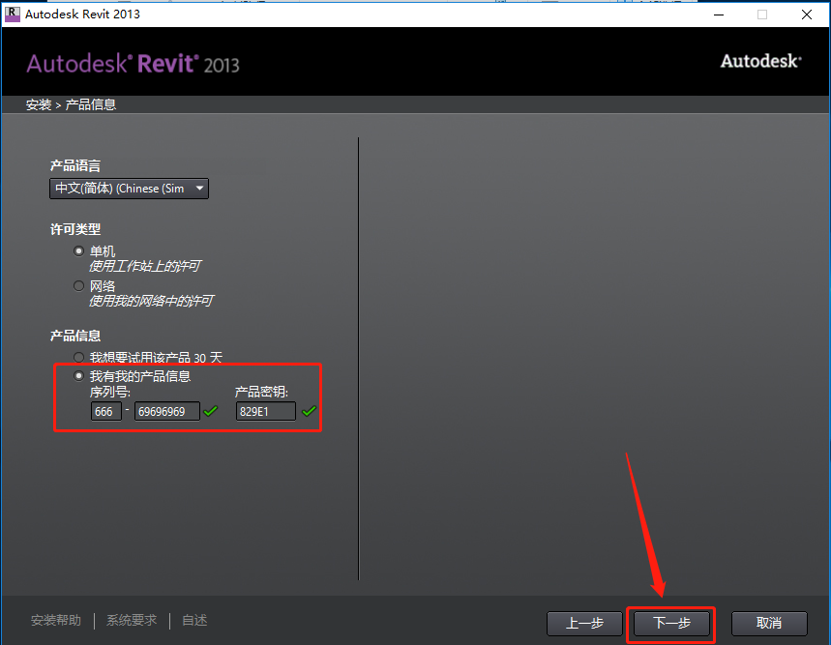
Task: Select the 单机 standalone license option
Action: tap(79, 251)
